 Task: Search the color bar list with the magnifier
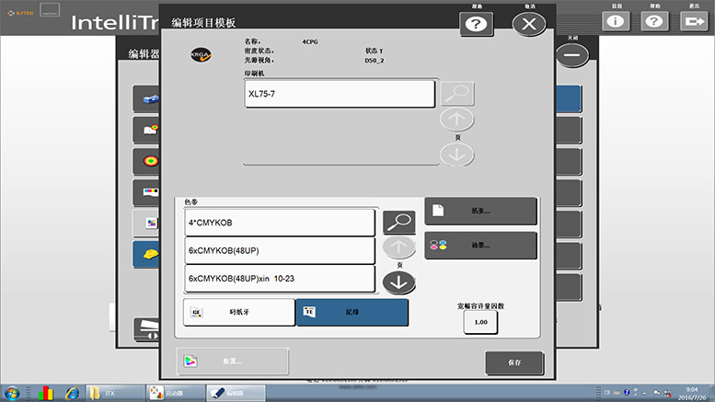[399, 222]
